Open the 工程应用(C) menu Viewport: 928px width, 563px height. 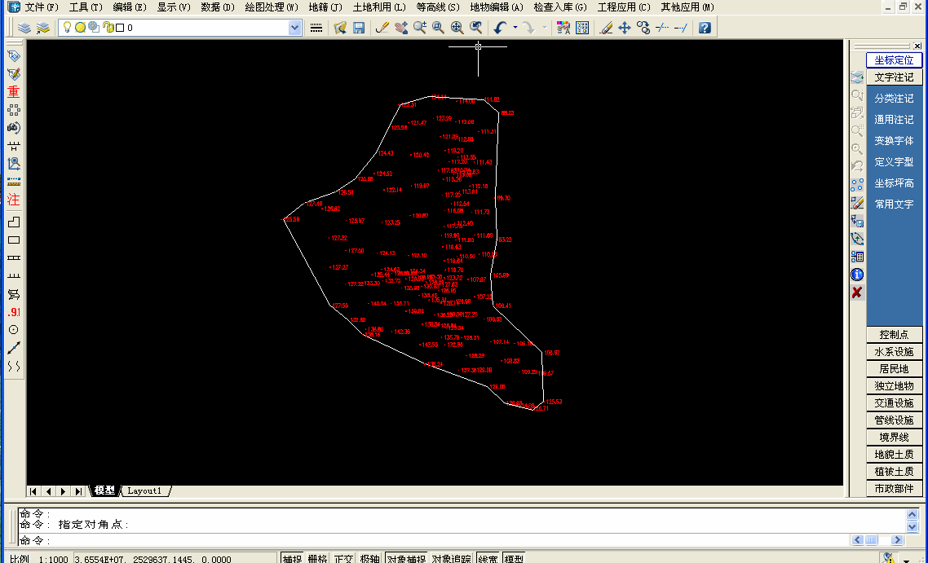coord(624,7)
